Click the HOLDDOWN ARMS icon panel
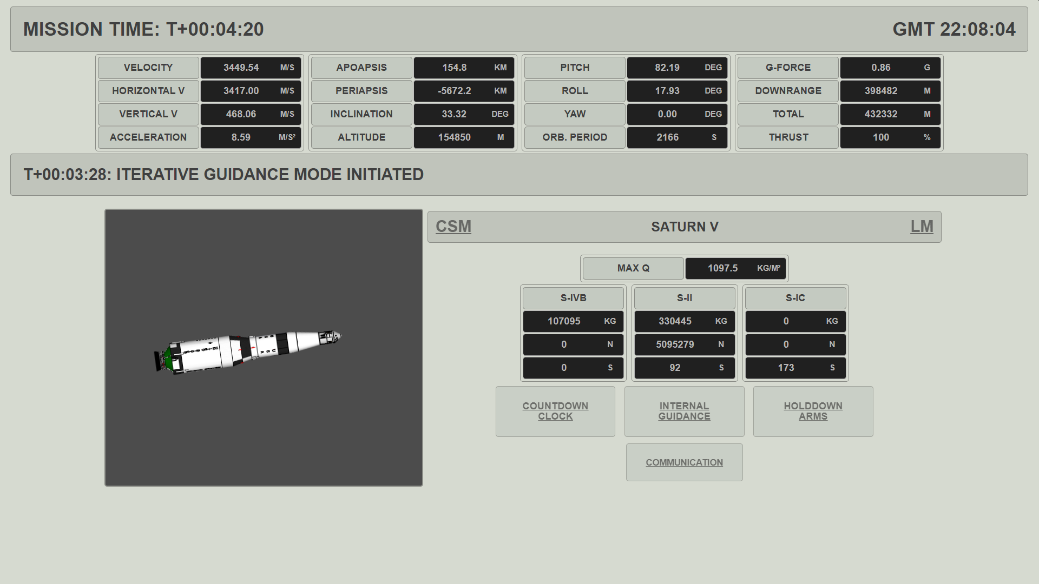This screenshot has width=1039, height=584. (x=813, y=411)
